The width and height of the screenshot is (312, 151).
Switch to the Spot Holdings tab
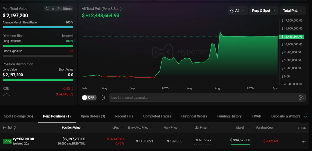coord(18,116)
